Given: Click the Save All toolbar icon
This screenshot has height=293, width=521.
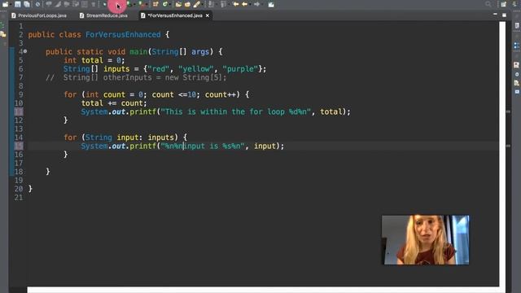Looking at the screenshot, I should pos(27,4).
